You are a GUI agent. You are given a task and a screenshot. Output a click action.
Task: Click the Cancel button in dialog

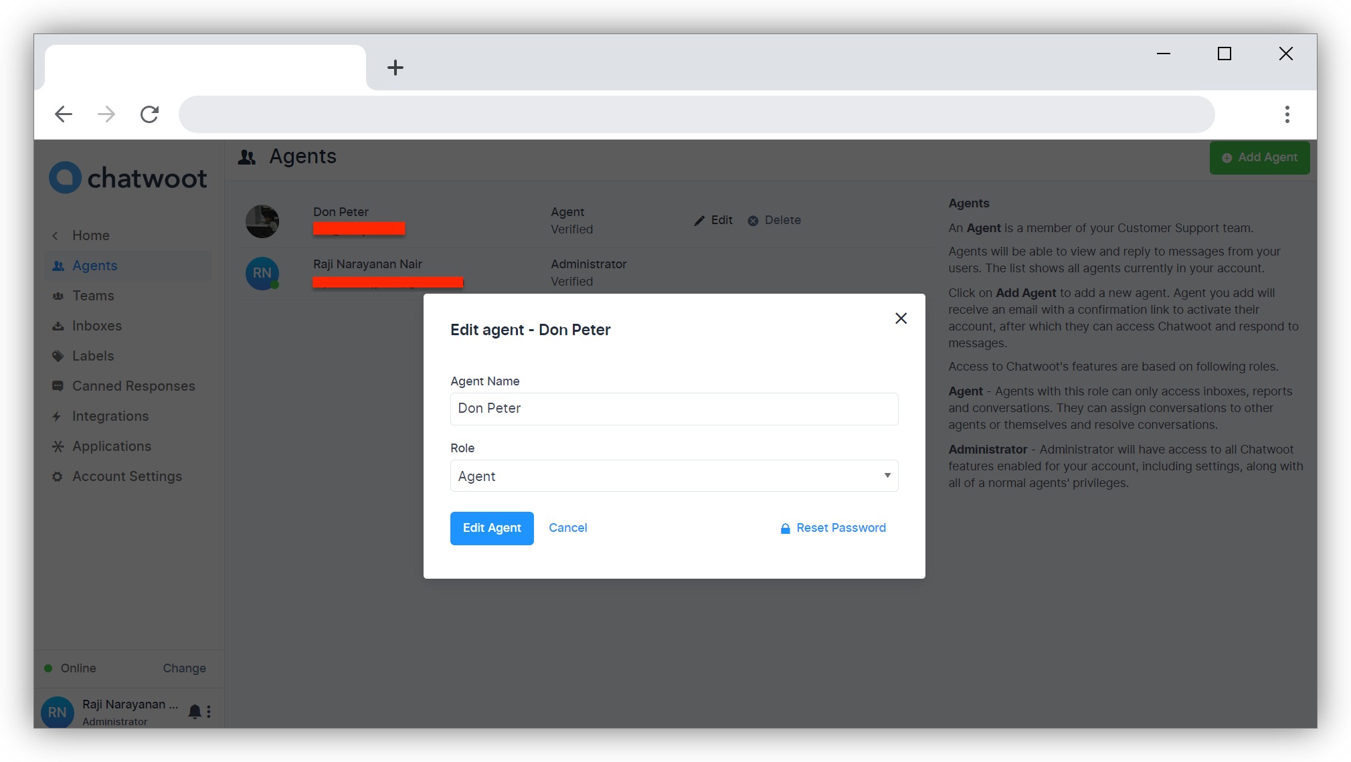pos(568,527)
